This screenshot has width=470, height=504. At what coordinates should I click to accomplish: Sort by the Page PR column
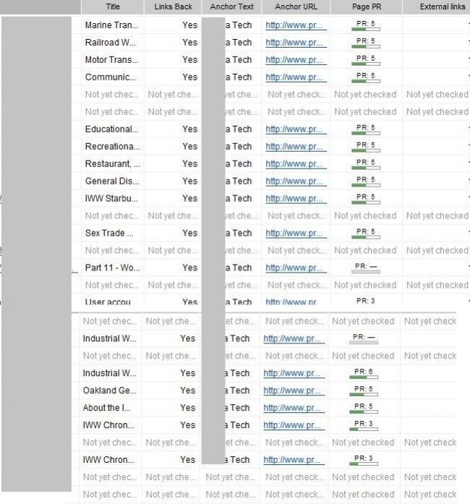(x=365, y=7)
